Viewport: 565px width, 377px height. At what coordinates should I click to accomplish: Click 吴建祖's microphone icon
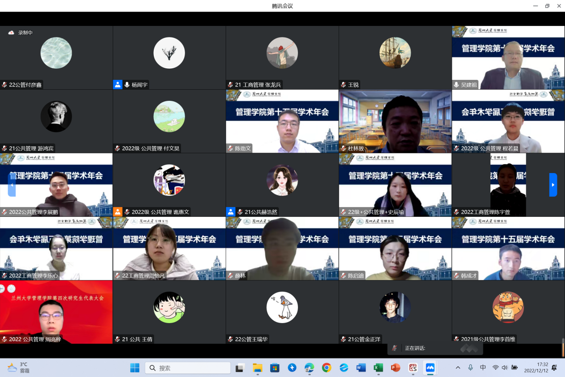pyautogui.click(x=456, y=84)
